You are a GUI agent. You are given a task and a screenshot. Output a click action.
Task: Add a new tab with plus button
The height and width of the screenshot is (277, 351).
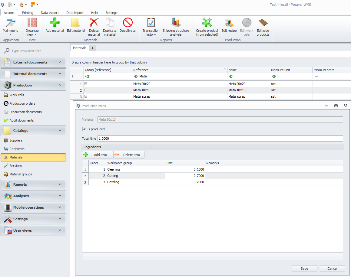pyautogui.click(x=92, y=48)
